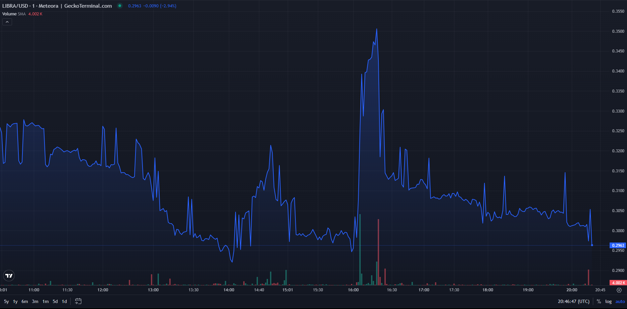Click the 12:00 time axis label
Image resolution: width=627 pixels, height=309 pixels.
click(x=103, y=290)
